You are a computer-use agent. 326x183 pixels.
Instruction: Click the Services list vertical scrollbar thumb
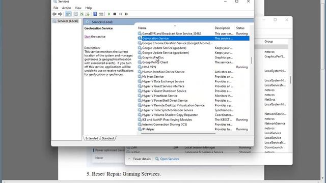[252, 60]
